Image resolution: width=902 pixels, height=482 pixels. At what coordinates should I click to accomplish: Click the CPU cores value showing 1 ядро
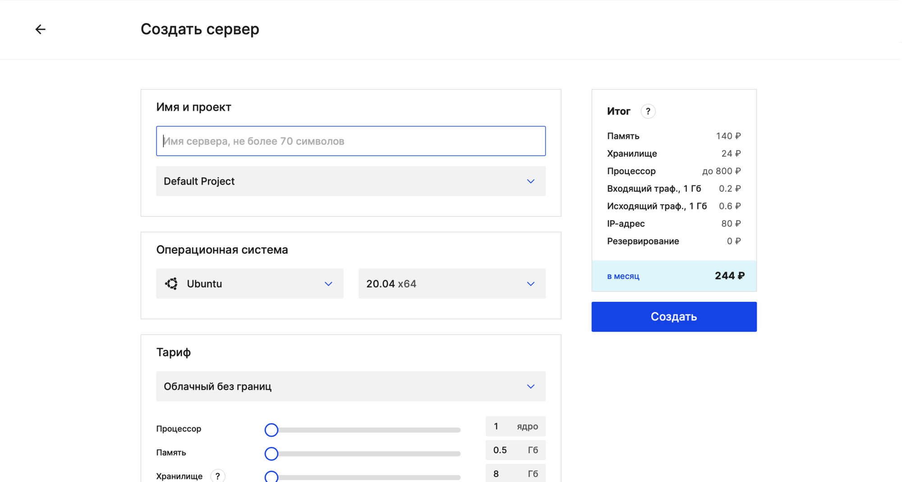[x=515, y=426]
